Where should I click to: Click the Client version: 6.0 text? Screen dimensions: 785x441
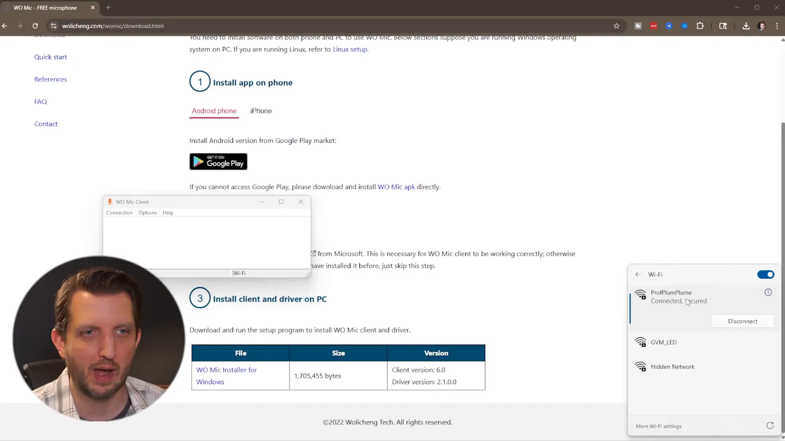point(418,370)
